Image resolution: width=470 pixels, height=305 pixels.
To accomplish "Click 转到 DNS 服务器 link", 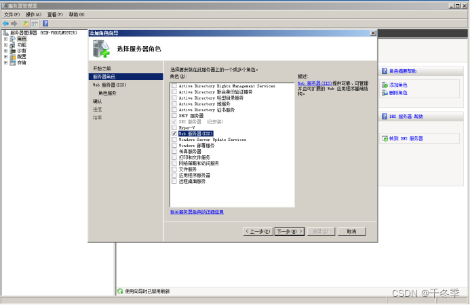I will pyautogui.click(x=406, y=138).
